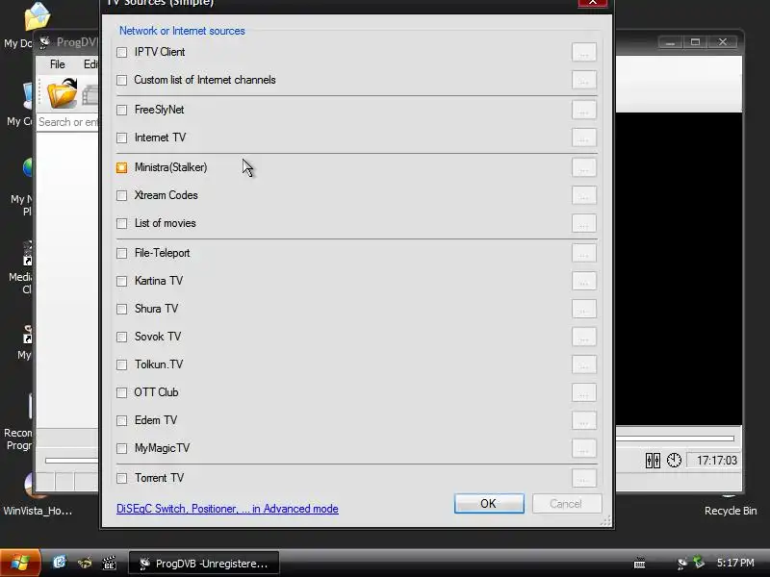The height and width of the screenshot is (577, 770).
Task: Open settings button for Tolkun.TV
Action: (584, 365)
